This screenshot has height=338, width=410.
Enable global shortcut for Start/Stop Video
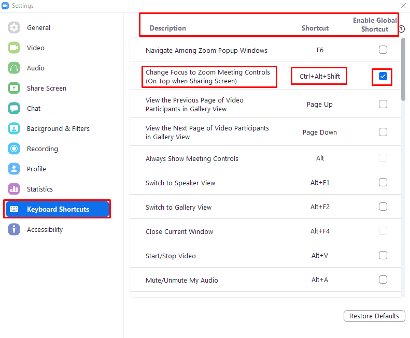[x=383, y=255]
